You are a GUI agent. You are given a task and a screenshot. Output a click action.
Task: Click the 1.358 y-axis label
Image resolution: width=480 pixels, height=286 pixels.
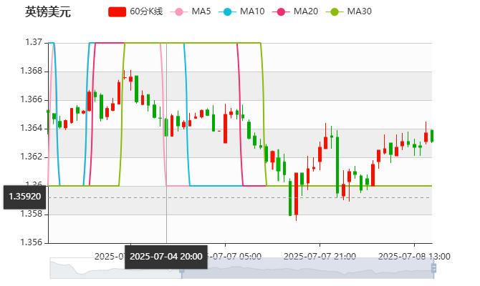pos(32,214)
